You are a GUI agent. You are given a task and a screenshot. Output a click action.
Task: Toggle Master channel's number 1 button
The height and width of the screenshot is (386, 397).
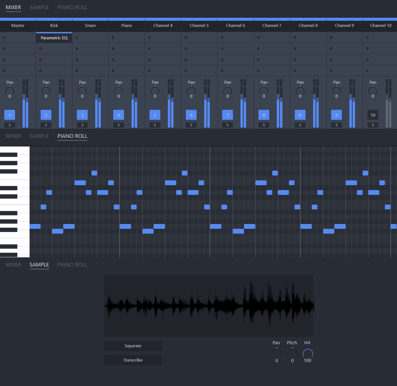pyautogui.click(x=10, y=115)
